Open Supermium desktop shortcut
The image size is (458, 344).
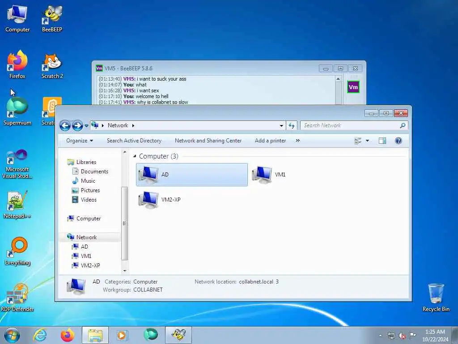coord(17,112)
